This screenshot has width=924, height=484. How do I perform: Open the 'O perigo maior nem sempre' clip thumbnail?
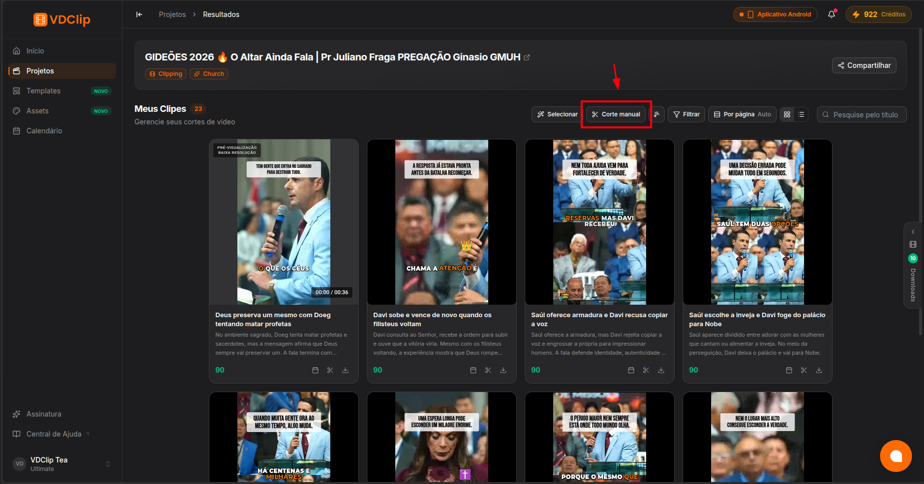(x=600, y=437)
